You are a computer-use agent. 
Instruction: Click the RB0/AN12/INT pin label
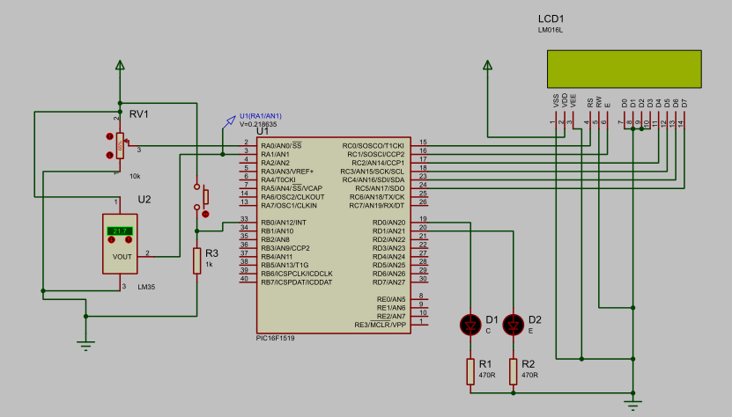coord(284,223)
